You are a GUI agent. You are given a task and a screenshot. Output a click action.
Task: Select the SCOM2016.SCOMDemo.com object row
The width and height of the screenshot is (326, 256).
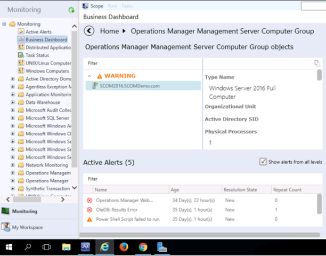pos(143,86)
